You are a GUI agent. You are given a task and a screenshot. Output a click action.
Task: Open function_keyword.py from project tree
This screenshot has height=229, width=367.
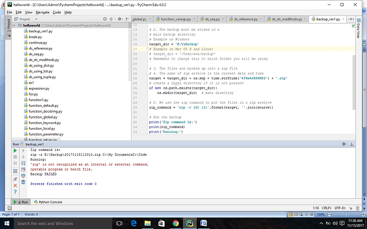click(x=46, y=123)
